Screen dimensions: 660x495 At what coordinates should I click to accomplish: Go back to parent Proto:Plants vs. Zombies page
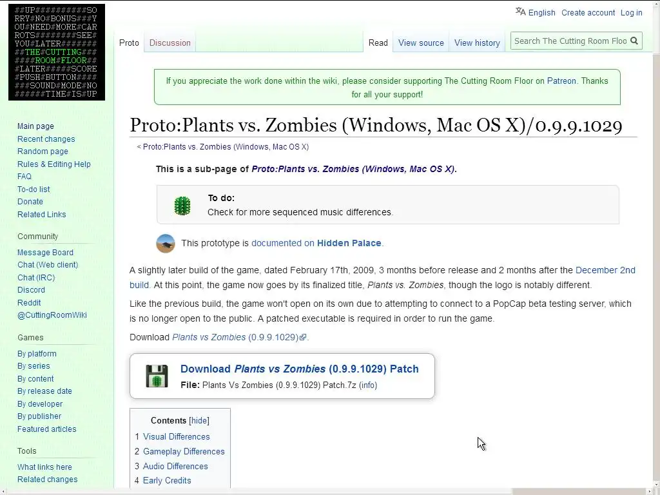pyautogui.click(x=226, y=147)
